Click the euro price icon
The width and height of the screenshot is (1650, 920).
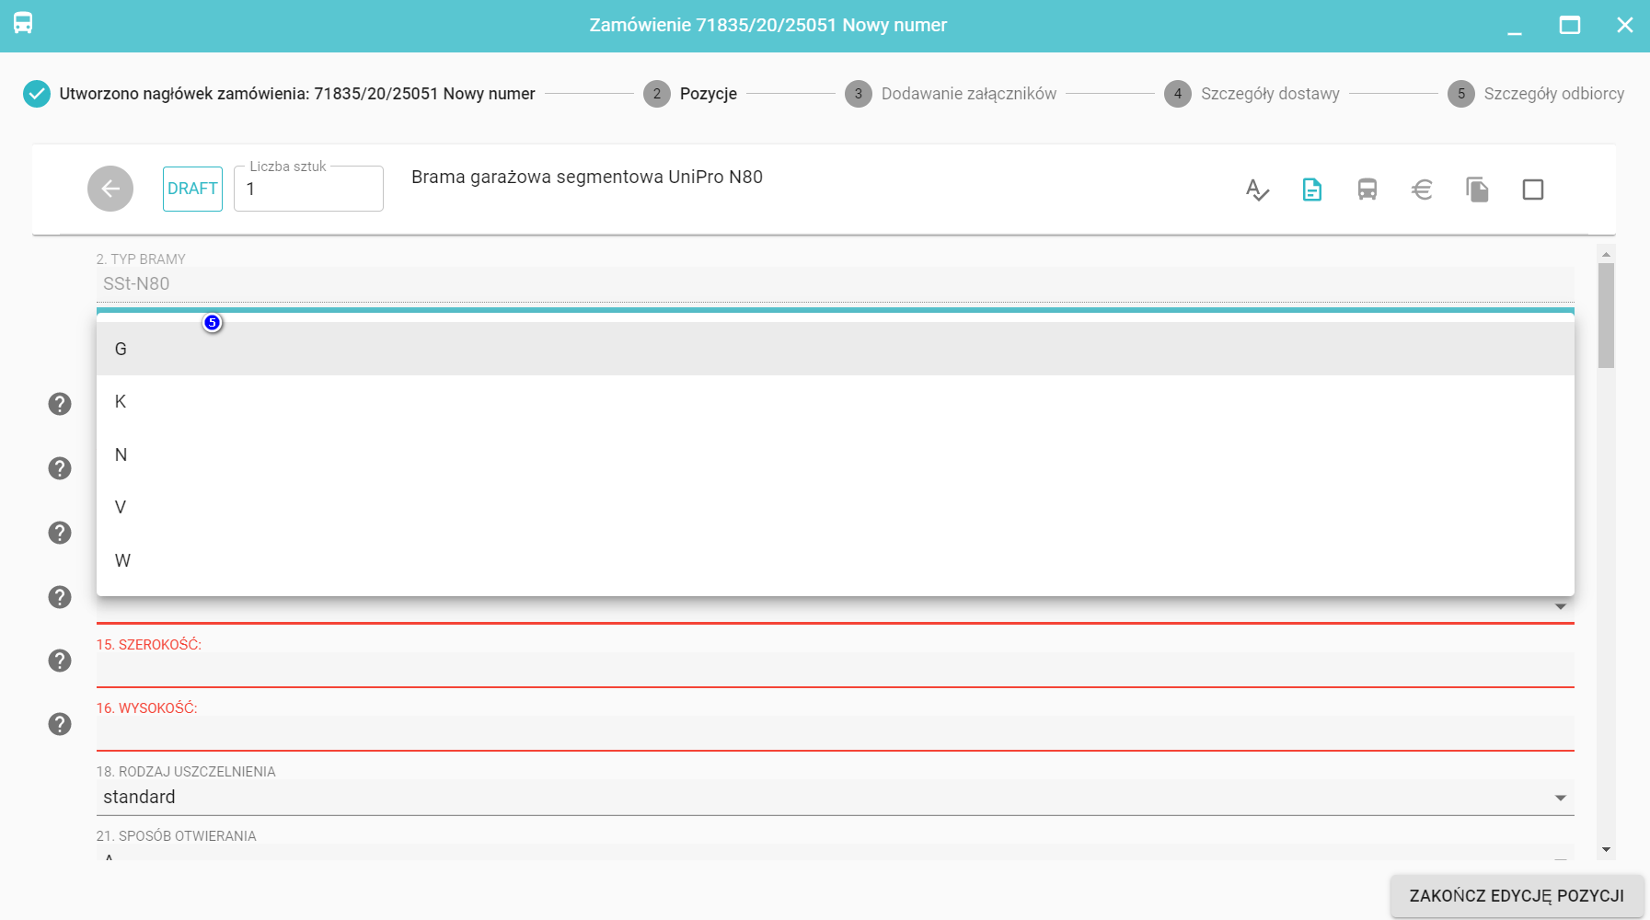click(1422, 190)
